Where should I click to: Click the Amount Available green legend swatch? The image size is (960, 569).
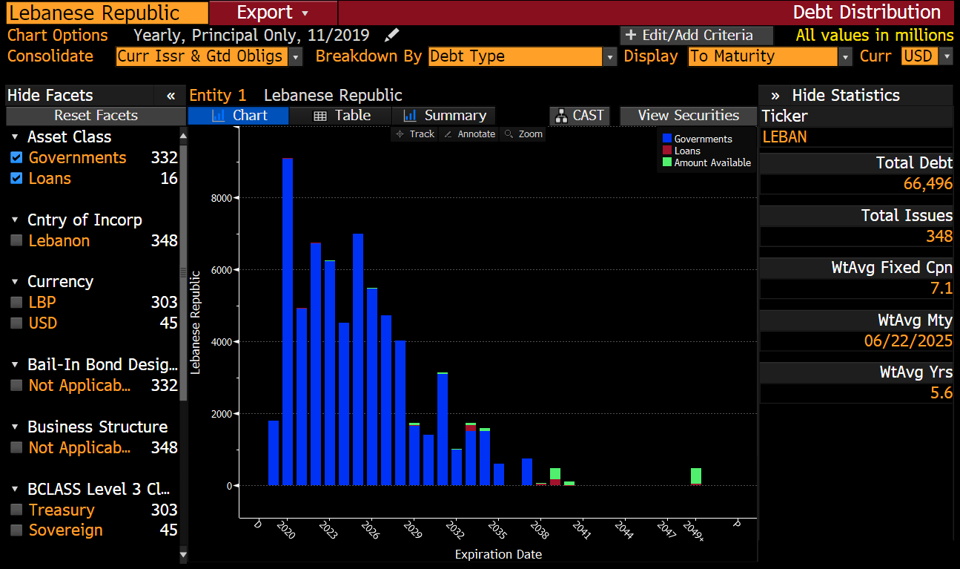(x=667, y=162)
